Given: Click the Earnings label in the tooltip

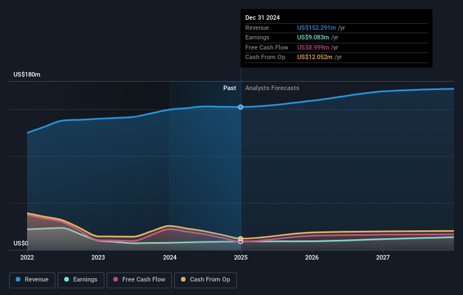Looking at the screenshot, I should point(257,37).
